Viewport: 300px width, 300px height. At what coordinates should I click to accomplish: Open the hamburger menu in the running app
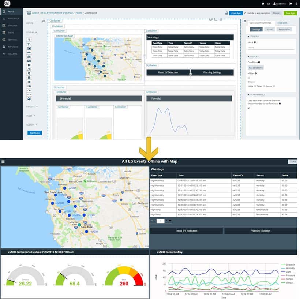(x=3, y=162)
